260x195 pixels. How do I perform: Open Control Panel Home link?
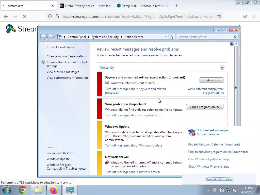coord(60,47)
